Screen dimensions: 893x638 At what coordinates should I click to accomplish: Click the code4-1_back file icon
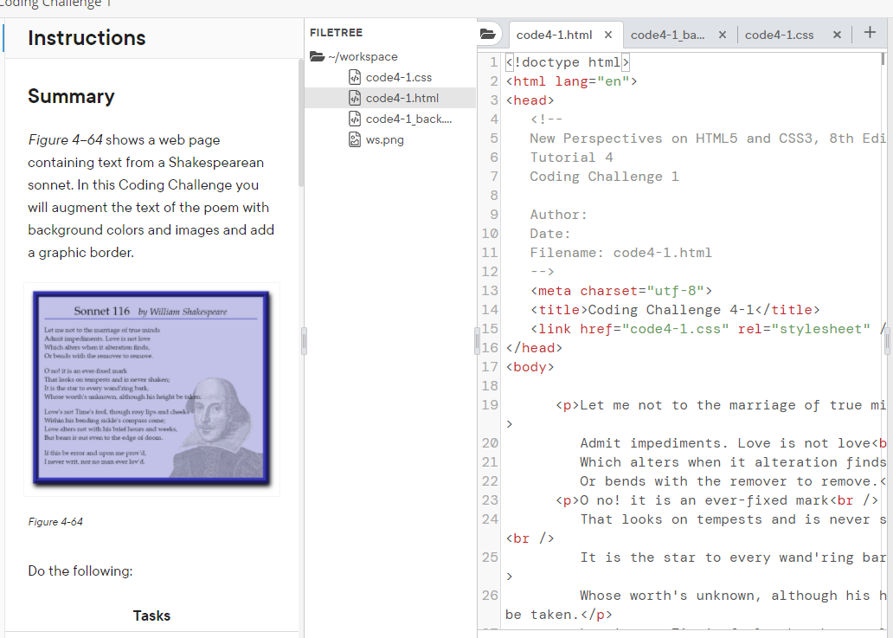[354, 119]
